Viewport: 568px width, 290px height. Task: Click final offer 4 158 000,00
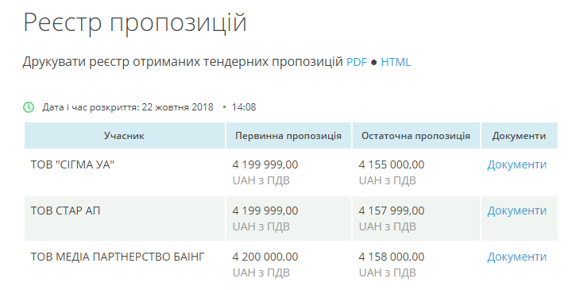pyautogui.click(x=392, y=257)
